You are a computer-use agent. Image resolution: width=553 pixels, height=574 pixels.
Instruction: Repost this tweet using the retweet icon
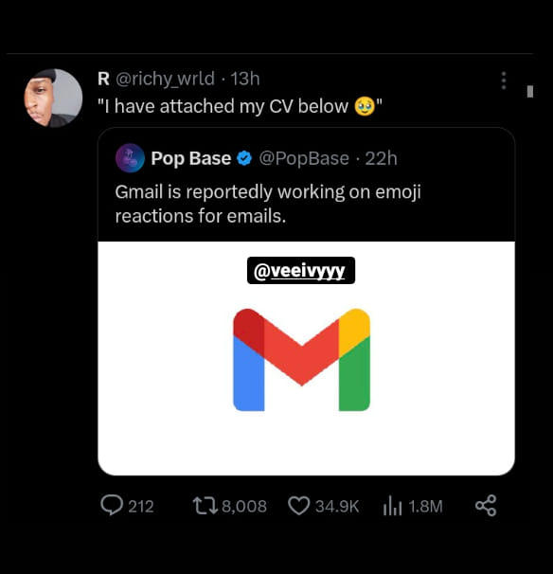pos(205,506)
